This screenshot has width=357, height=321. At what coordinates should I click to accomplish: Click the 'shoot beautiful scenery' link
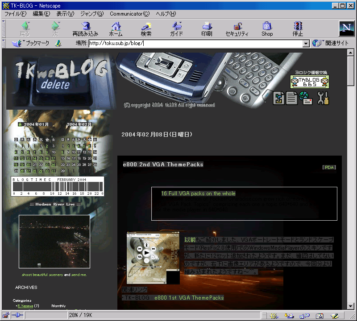pyautogui.click(x=42, y=275)
